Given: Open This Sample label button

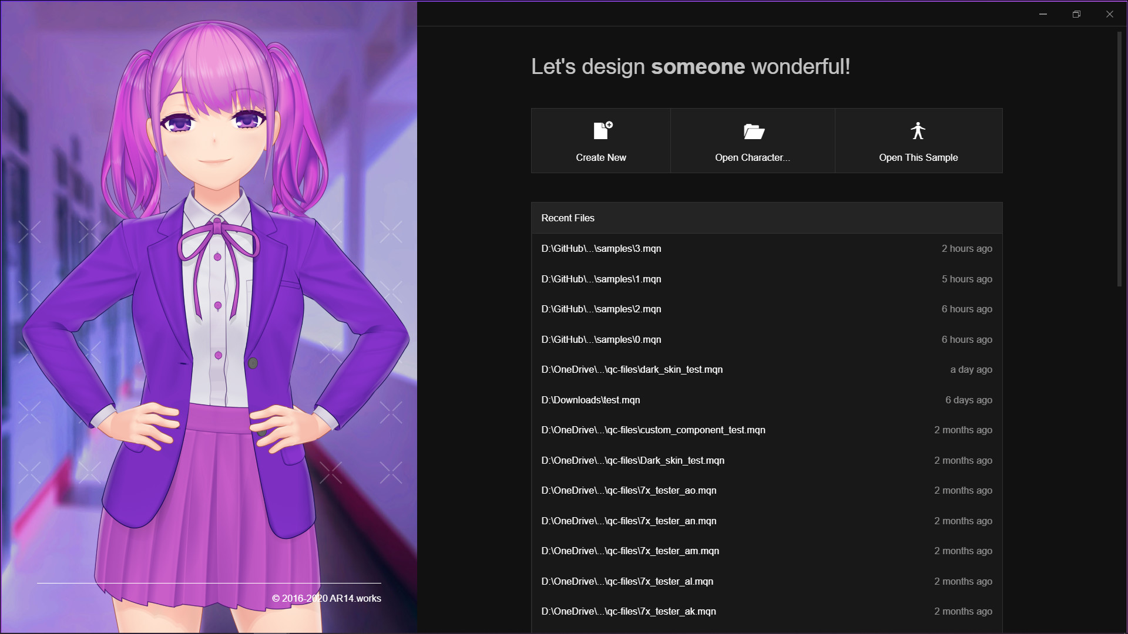Looking at the screenshot, I should (x=918, y=157).
